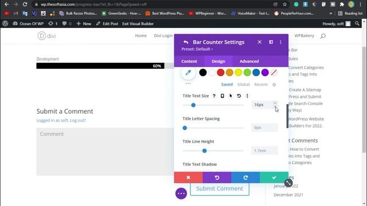
Task: Open the WordPress logo menu
Action: click(x=5, y=23)
